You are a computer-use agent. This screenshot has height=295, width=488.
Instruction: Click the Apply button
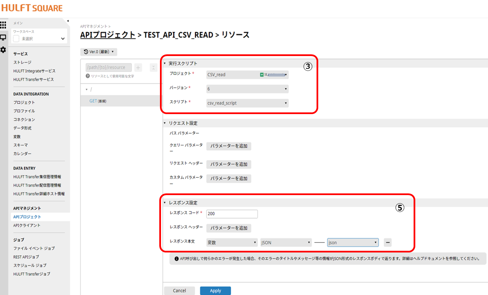(215, 291)
